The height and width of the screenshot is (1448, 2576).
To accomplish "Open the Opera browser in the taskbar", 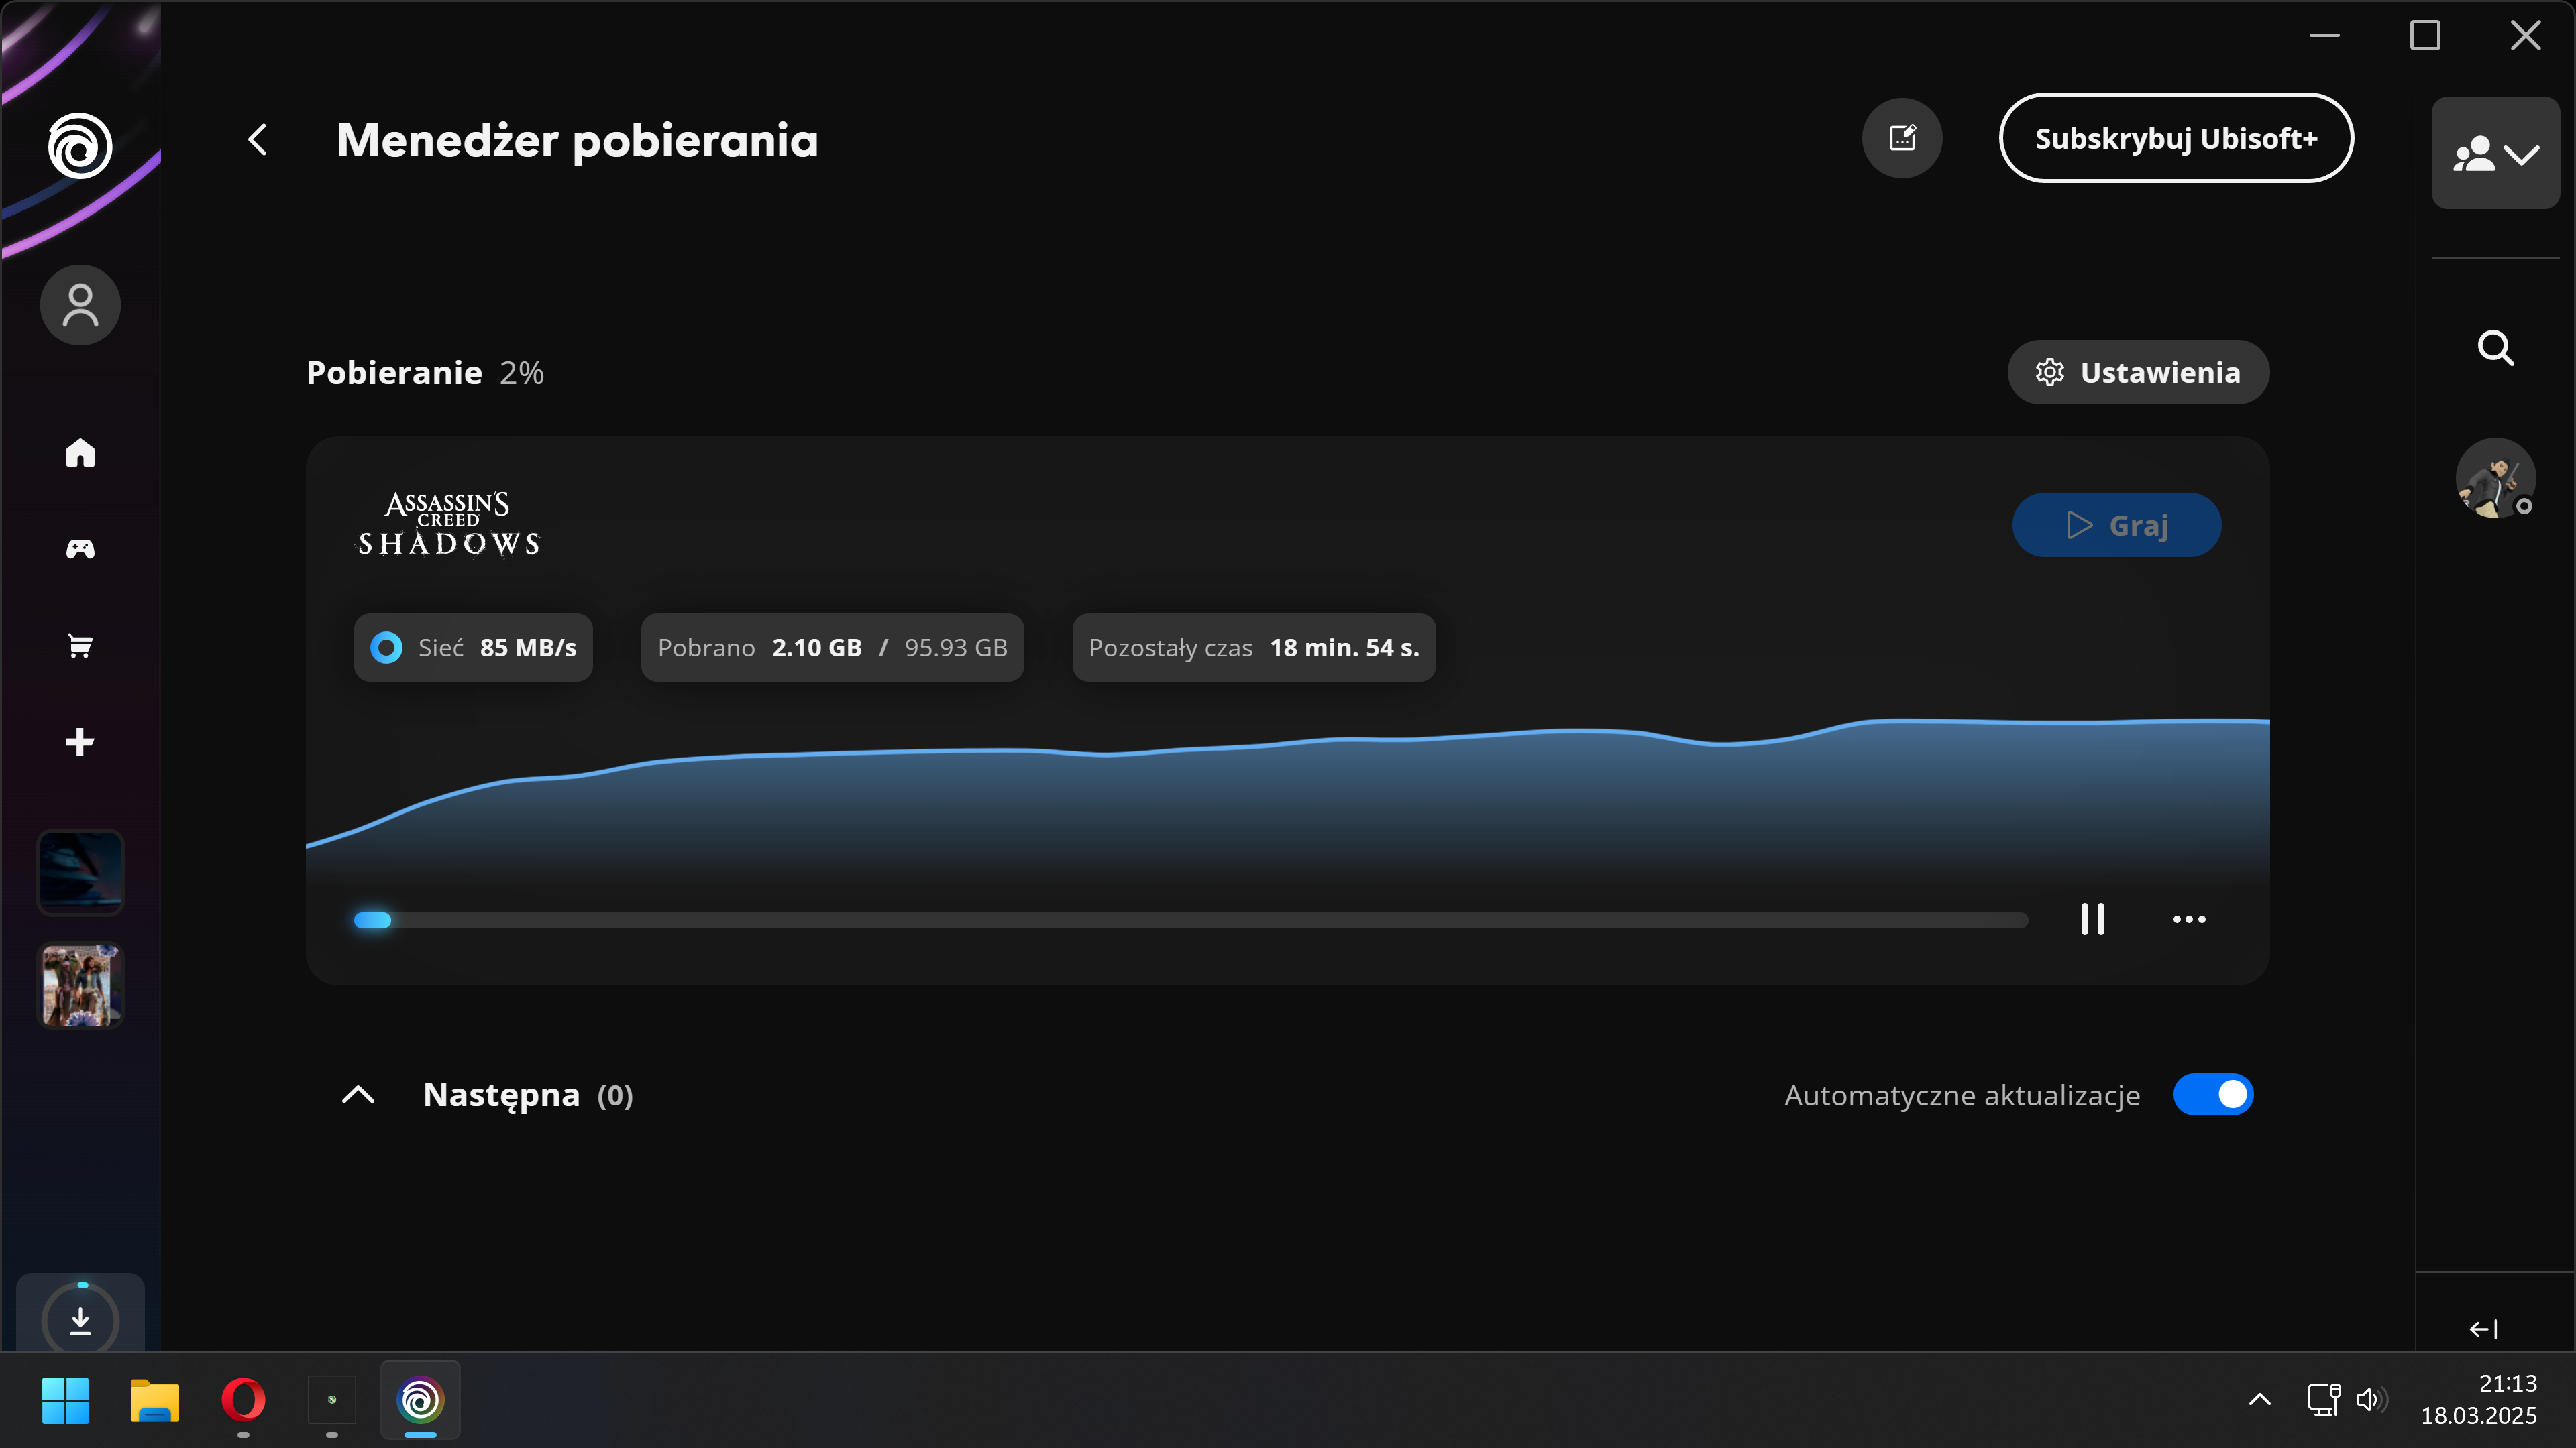I will click(243, 1399).
